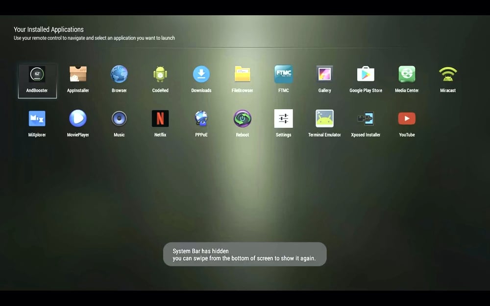
Task: Open the MiXplorer file manager
Action: [x=37, y=119]
